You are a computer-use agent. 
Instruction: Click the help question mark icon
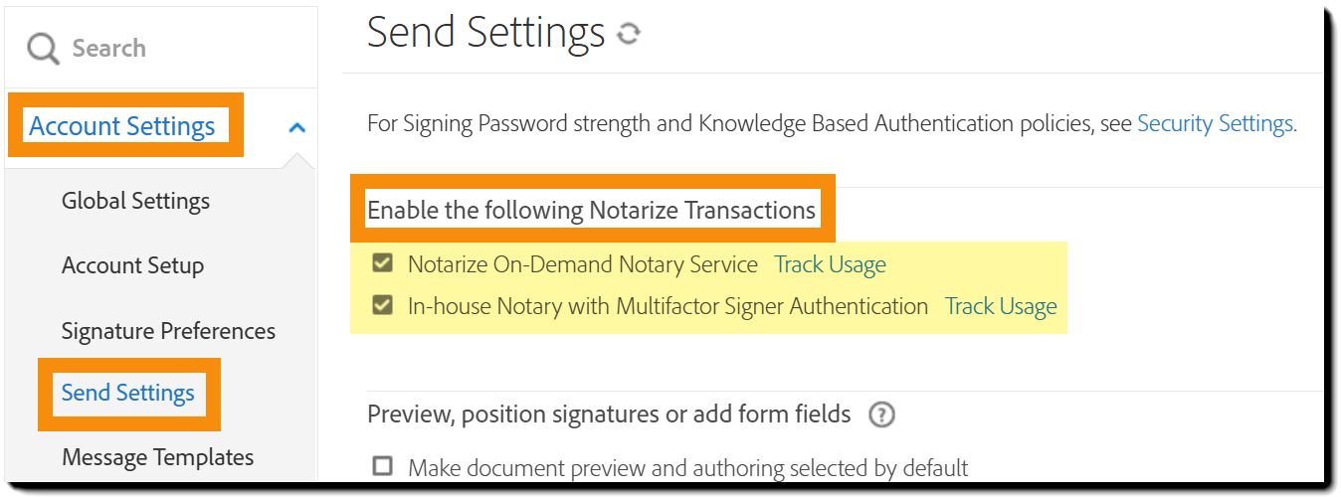pos(881,414)
